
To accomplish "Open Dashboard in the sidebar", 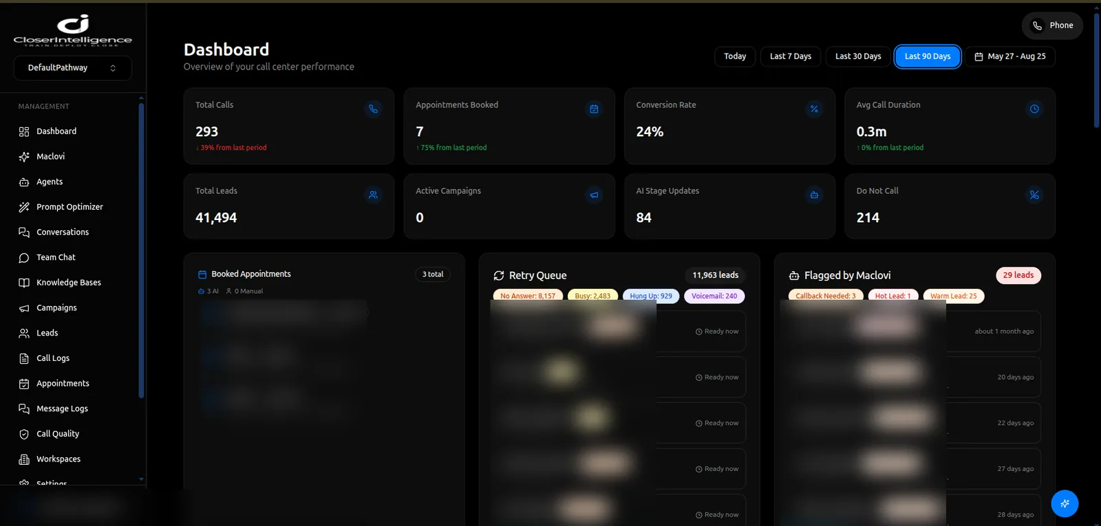I will (x=56, y=131).
